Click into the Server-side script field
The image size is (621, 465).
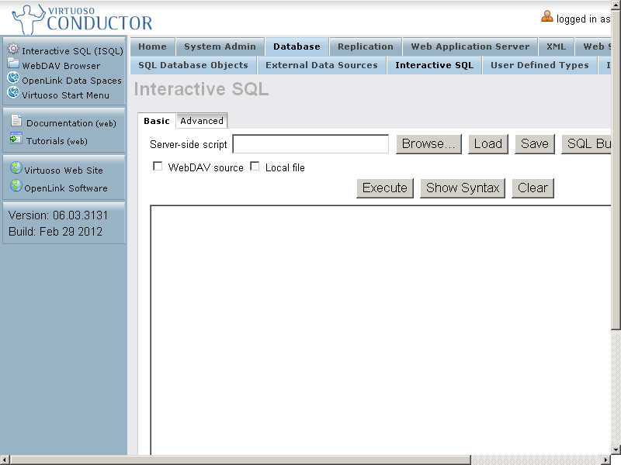[310, 144]
